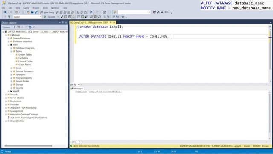Click the Change Connection icon left of master dropdown
273x154 pixels.
click(9, 17)
